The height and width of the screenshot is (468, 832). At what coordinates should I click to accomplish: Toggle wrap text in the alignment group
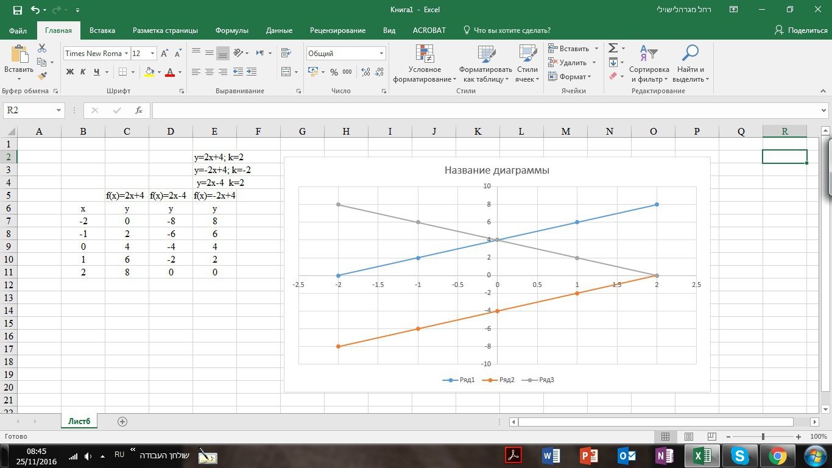pyautogui.click(x=286, y=54)
